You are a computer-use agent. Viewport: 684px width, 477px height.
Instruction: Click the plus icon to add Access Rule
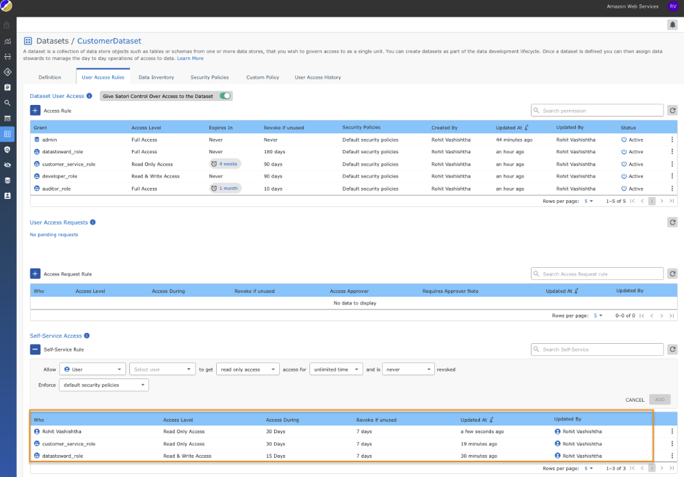(x=35, y=111)
